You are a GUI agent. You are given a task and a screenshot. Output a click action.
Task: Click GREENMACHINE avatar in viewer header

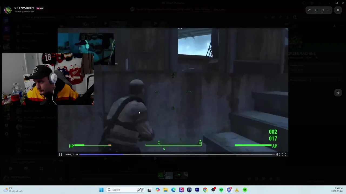[x=8, y=10]
